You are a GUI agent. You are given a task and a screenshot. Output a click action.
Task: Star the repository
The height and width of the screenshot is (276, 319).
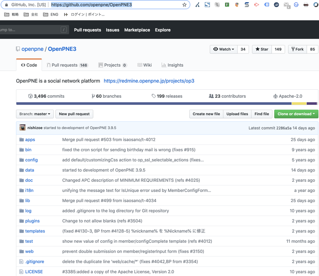262,49
